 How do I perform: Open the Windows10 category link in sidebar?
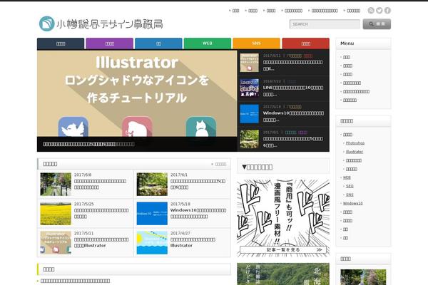[352, 204]
